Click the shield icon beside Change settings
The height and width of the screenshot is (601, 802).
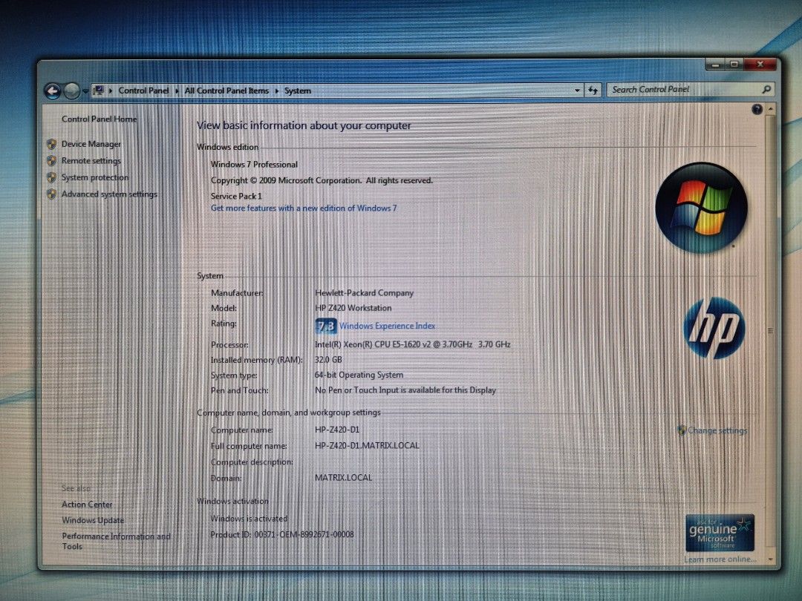pyautogui.click(x=682, y=430)
